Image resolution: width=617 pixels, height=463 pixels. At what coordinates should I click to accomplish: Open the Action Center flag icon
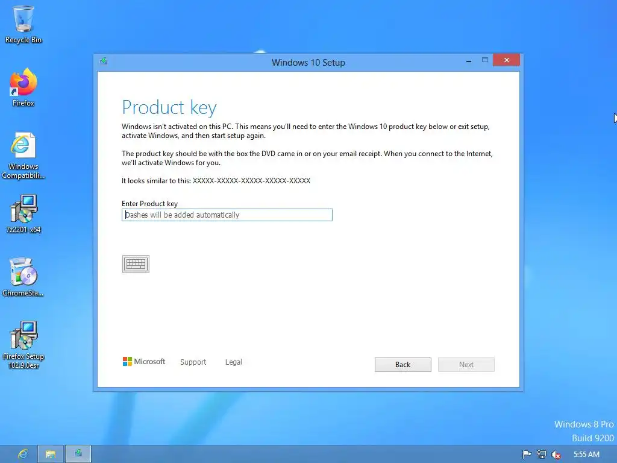coord(527,455)
